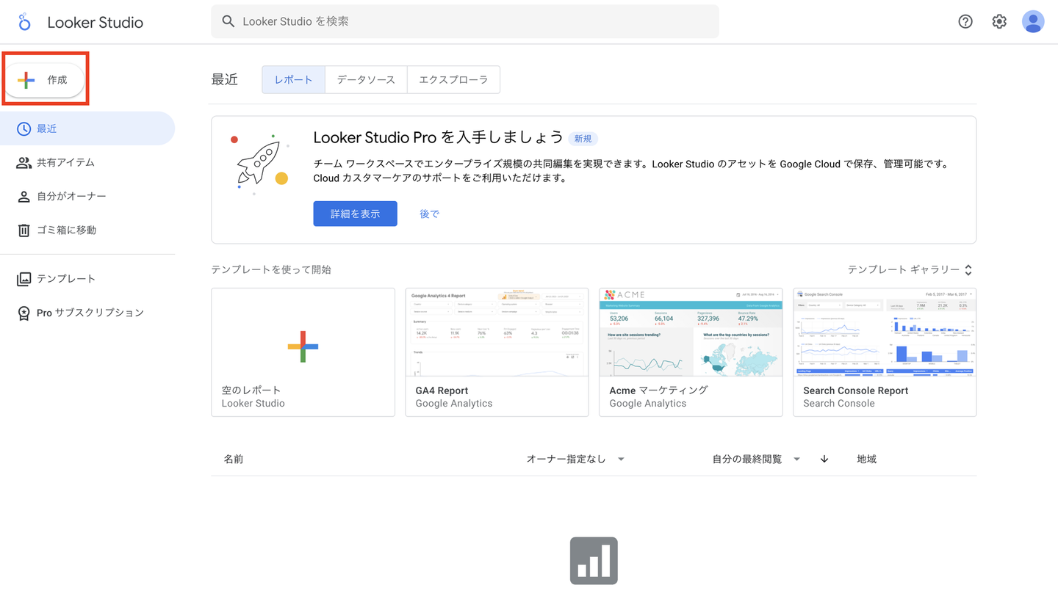Open 自分がオーナー in the sidebar

87,197
